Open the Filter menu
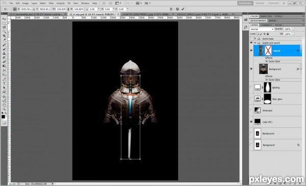306x186 pixels. (51, 3)
